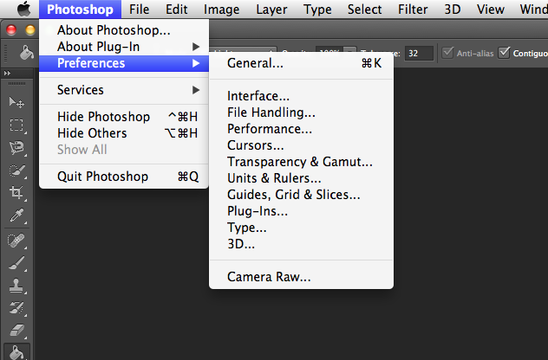548x360 pixels.
Task: Open the File menu
Action: 139,9
